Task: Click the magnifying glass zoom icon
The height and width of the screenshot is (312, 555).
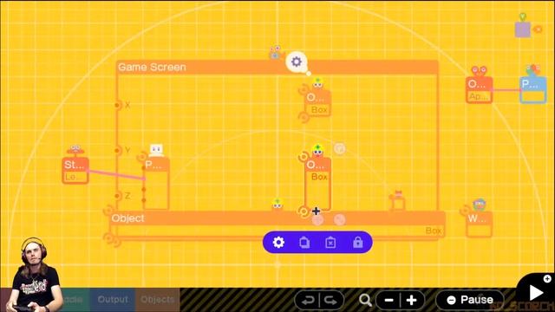Action: point(365,301)
